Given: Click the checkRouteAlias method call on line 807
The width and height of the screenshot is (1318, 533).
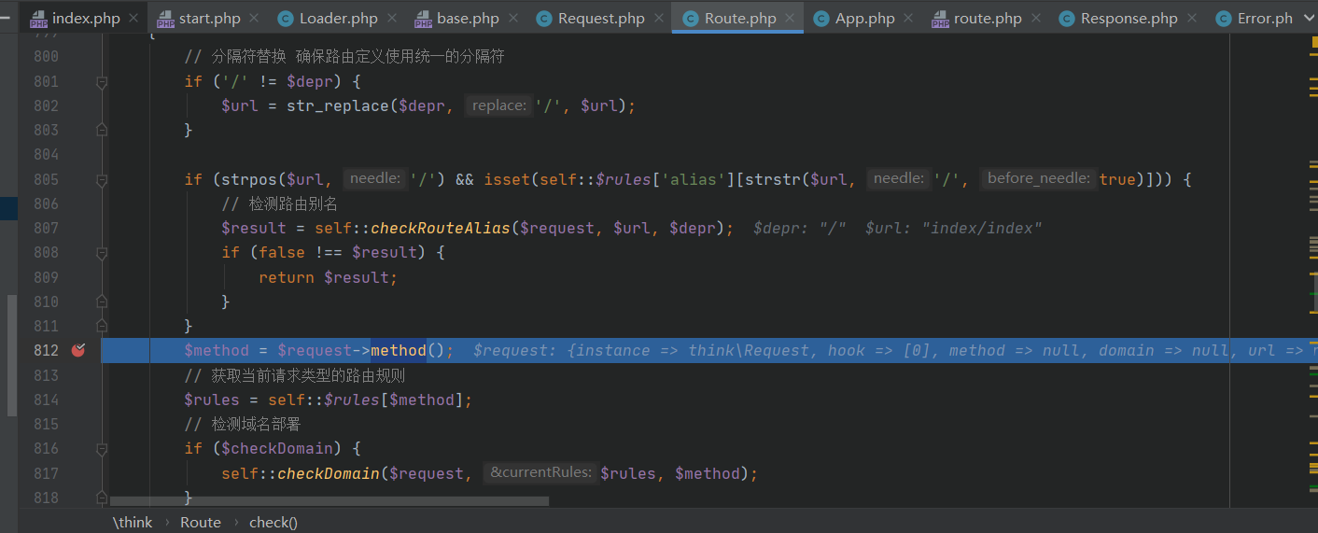Looking at the screenshot, I should click(x=442, y=229).
